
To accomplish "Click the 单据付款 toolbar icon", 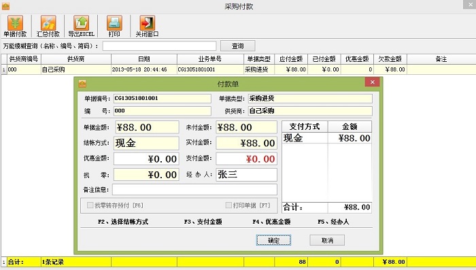I will (15, 26).
